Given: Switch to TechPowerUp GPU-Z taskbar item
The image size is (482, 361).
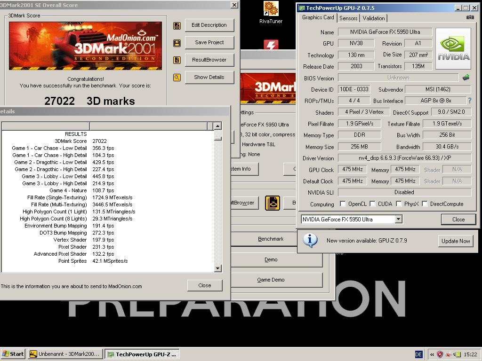Looking at the screenshot, I should click(x=142, y=354).
